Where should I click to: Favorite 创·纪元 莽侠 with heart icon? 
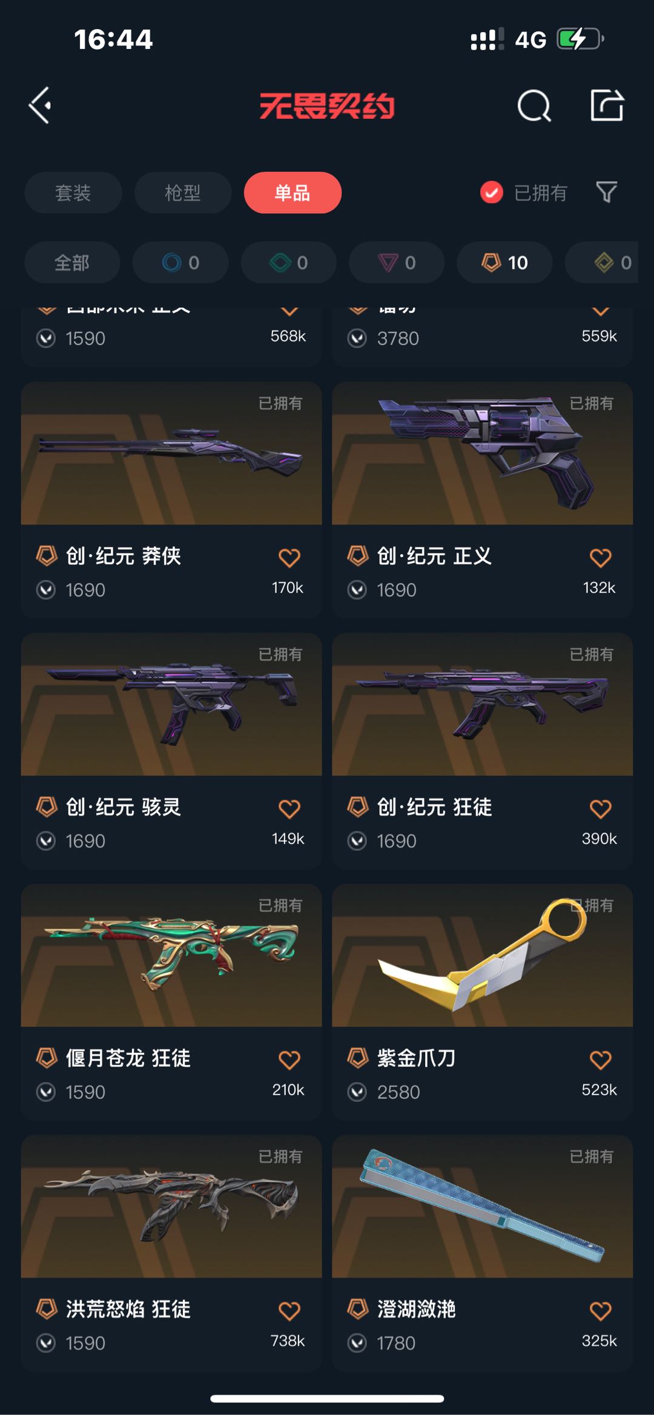tap(289, 558)
